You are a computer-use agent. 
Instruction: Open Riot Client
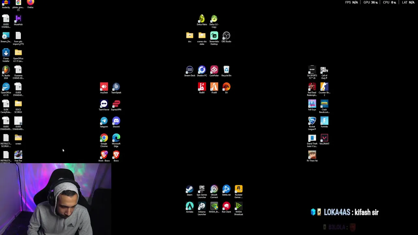click(x=226, y=208)
